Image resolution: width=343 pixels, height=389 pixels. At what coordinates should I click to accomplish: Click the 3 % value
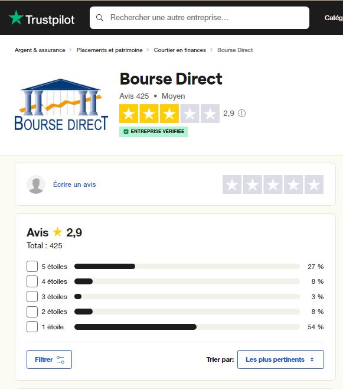317,297
